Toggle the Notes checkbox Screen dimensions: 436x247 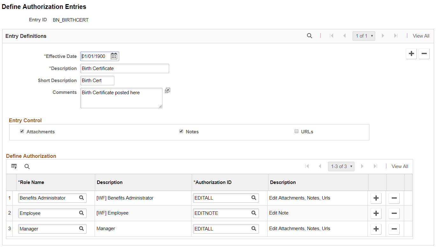point(181,131)
